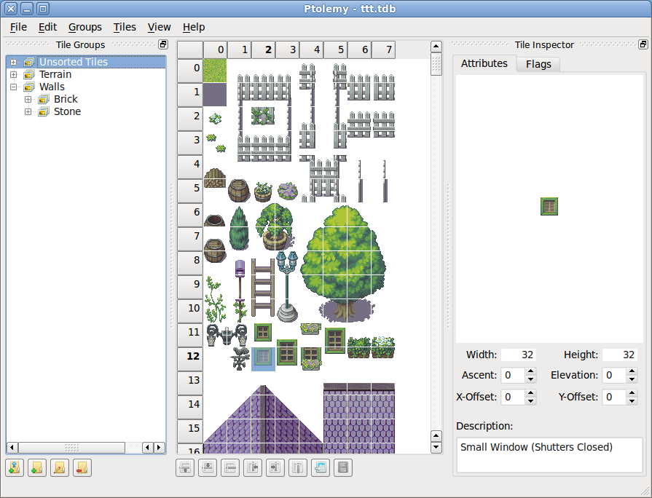Click the Description text field
This screenshot has height=498, width=652.
pyautogui.click(x=549, y=454)
